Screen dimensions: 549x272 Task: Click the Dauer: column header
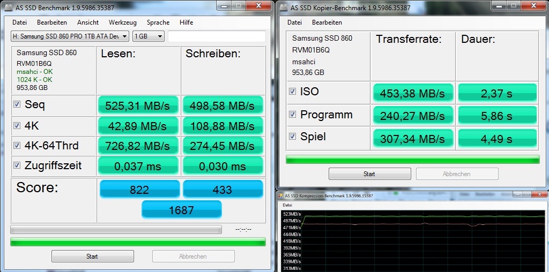(478, 39)
